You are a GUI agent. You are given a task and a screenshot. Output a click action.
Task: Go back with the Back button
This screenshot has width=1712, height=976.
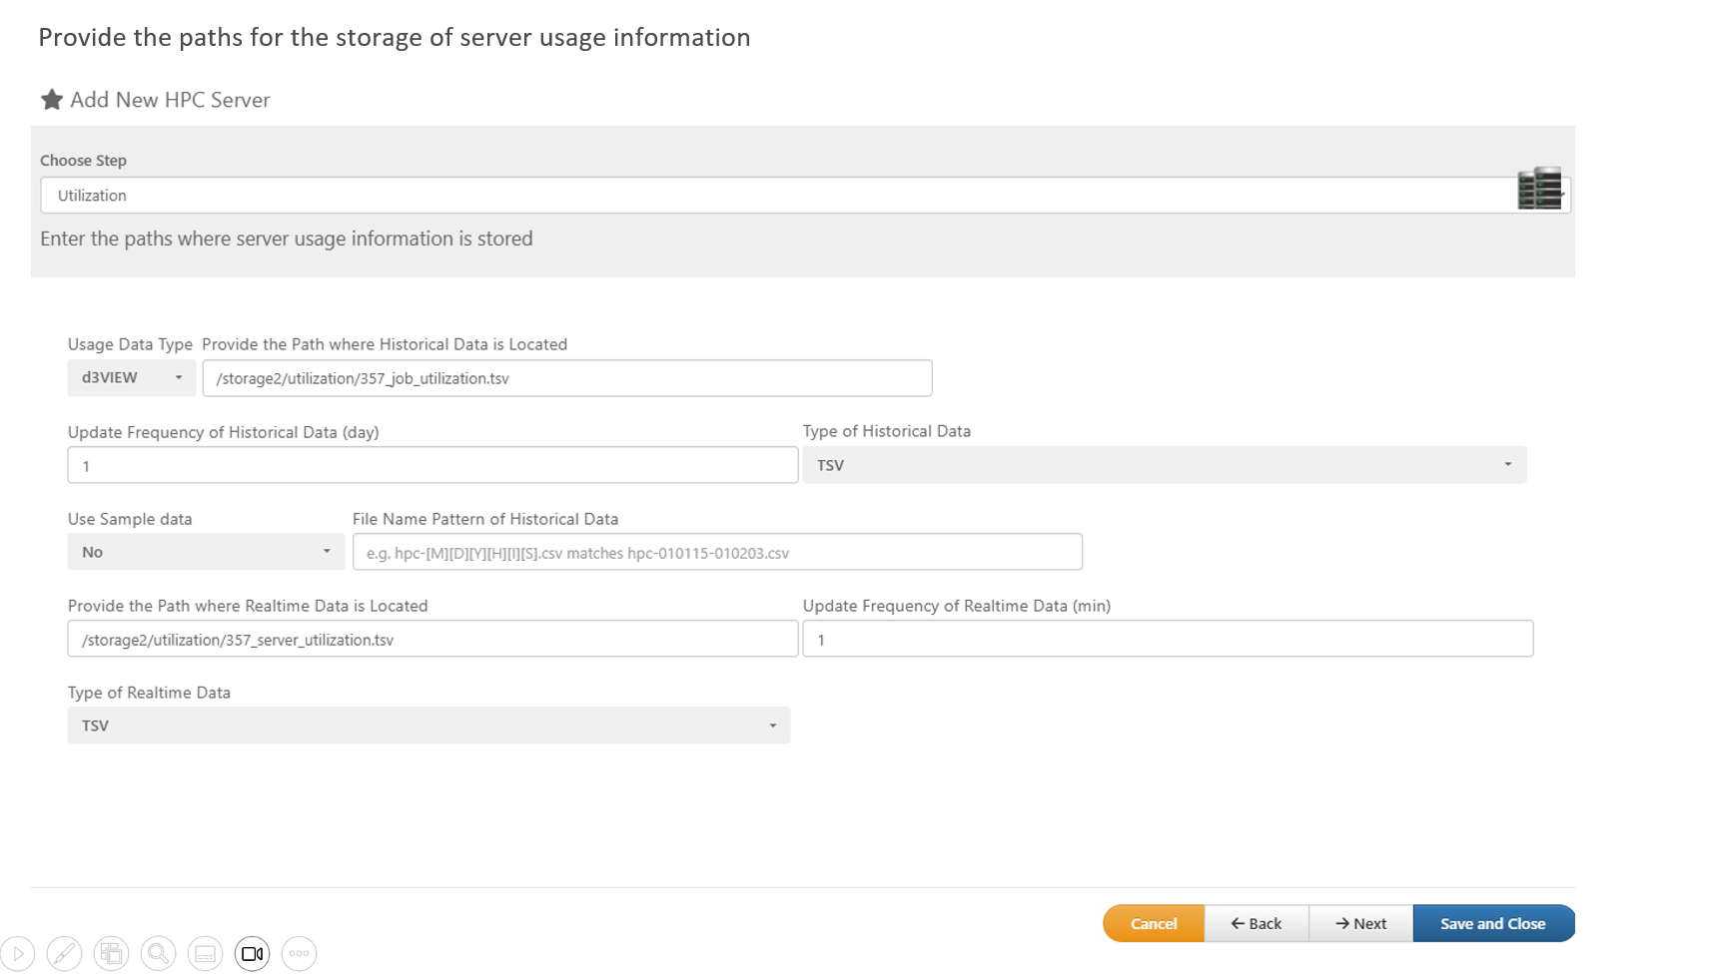tap(1256, 924)
